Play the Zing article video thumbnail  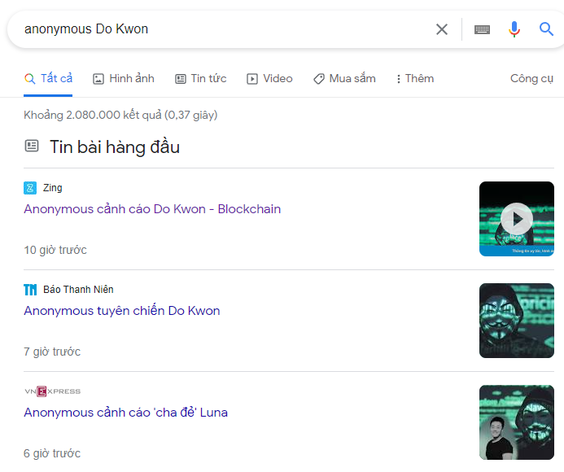click(x=517, y=219)
